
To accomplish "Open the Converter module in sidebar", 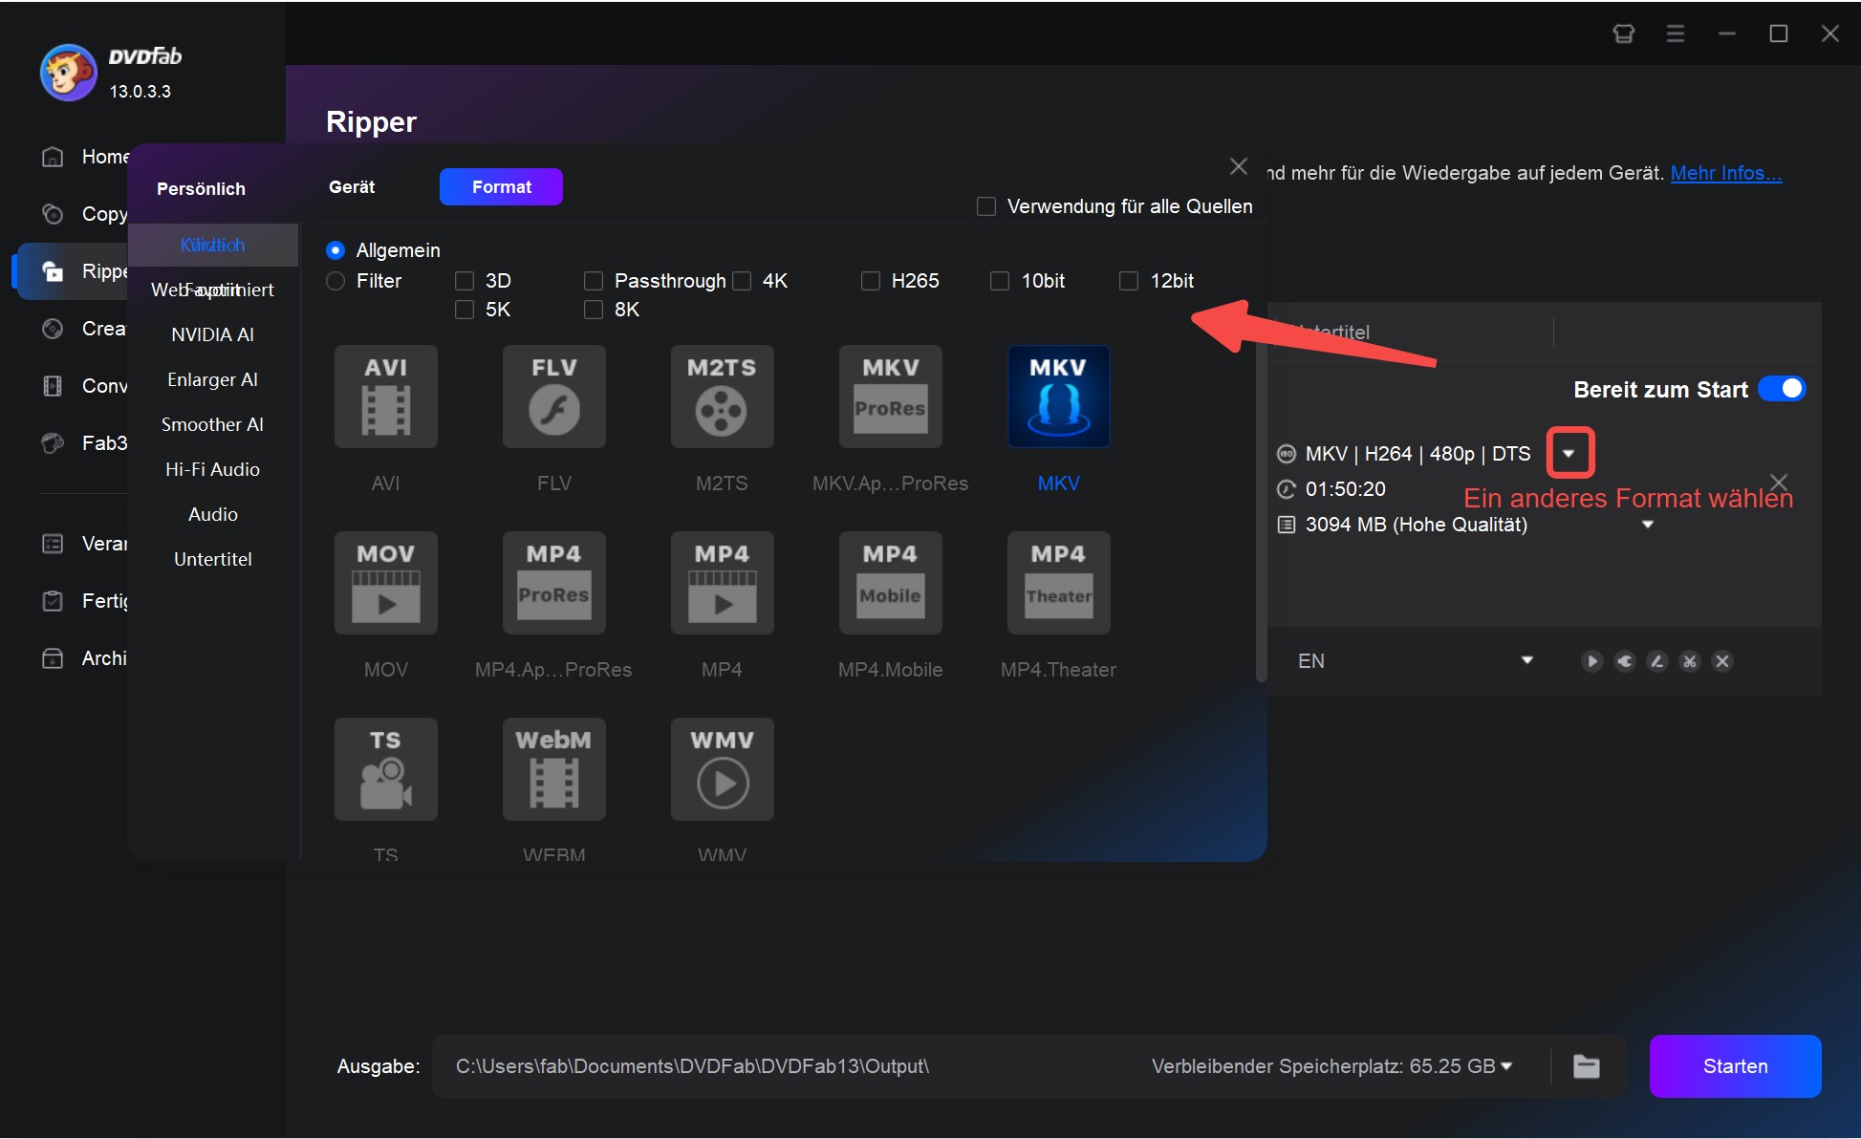I will 85,386.
